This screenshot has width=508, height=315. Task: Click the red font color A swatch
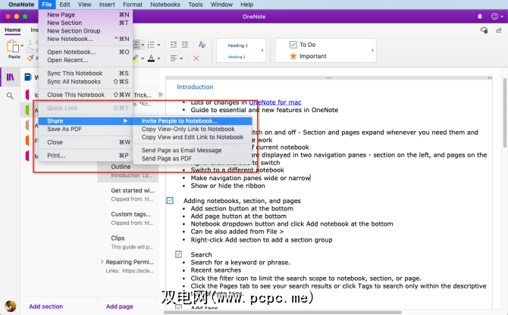(x=151, y=58)
